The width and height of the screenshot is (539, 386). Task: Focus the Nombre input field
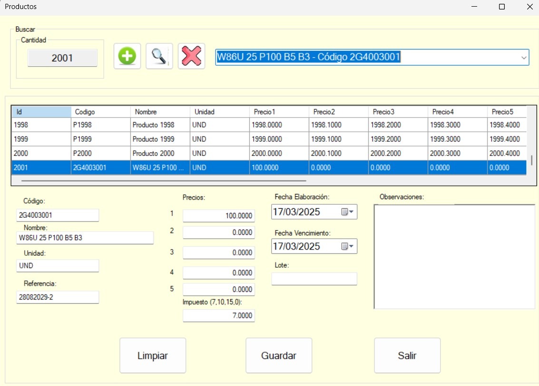pos(85,238)
